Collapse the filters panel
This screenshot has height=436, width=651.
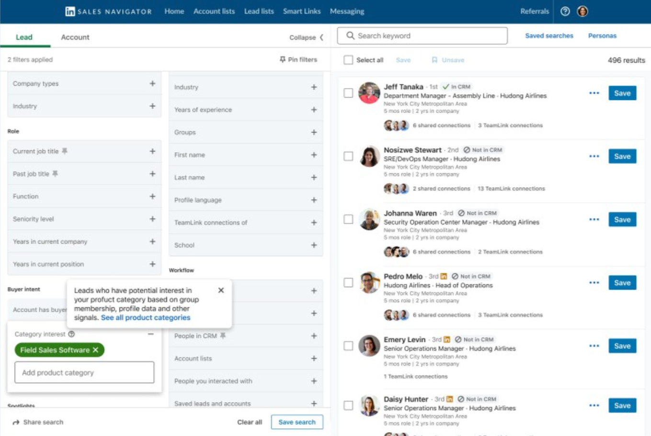[307, 37]
